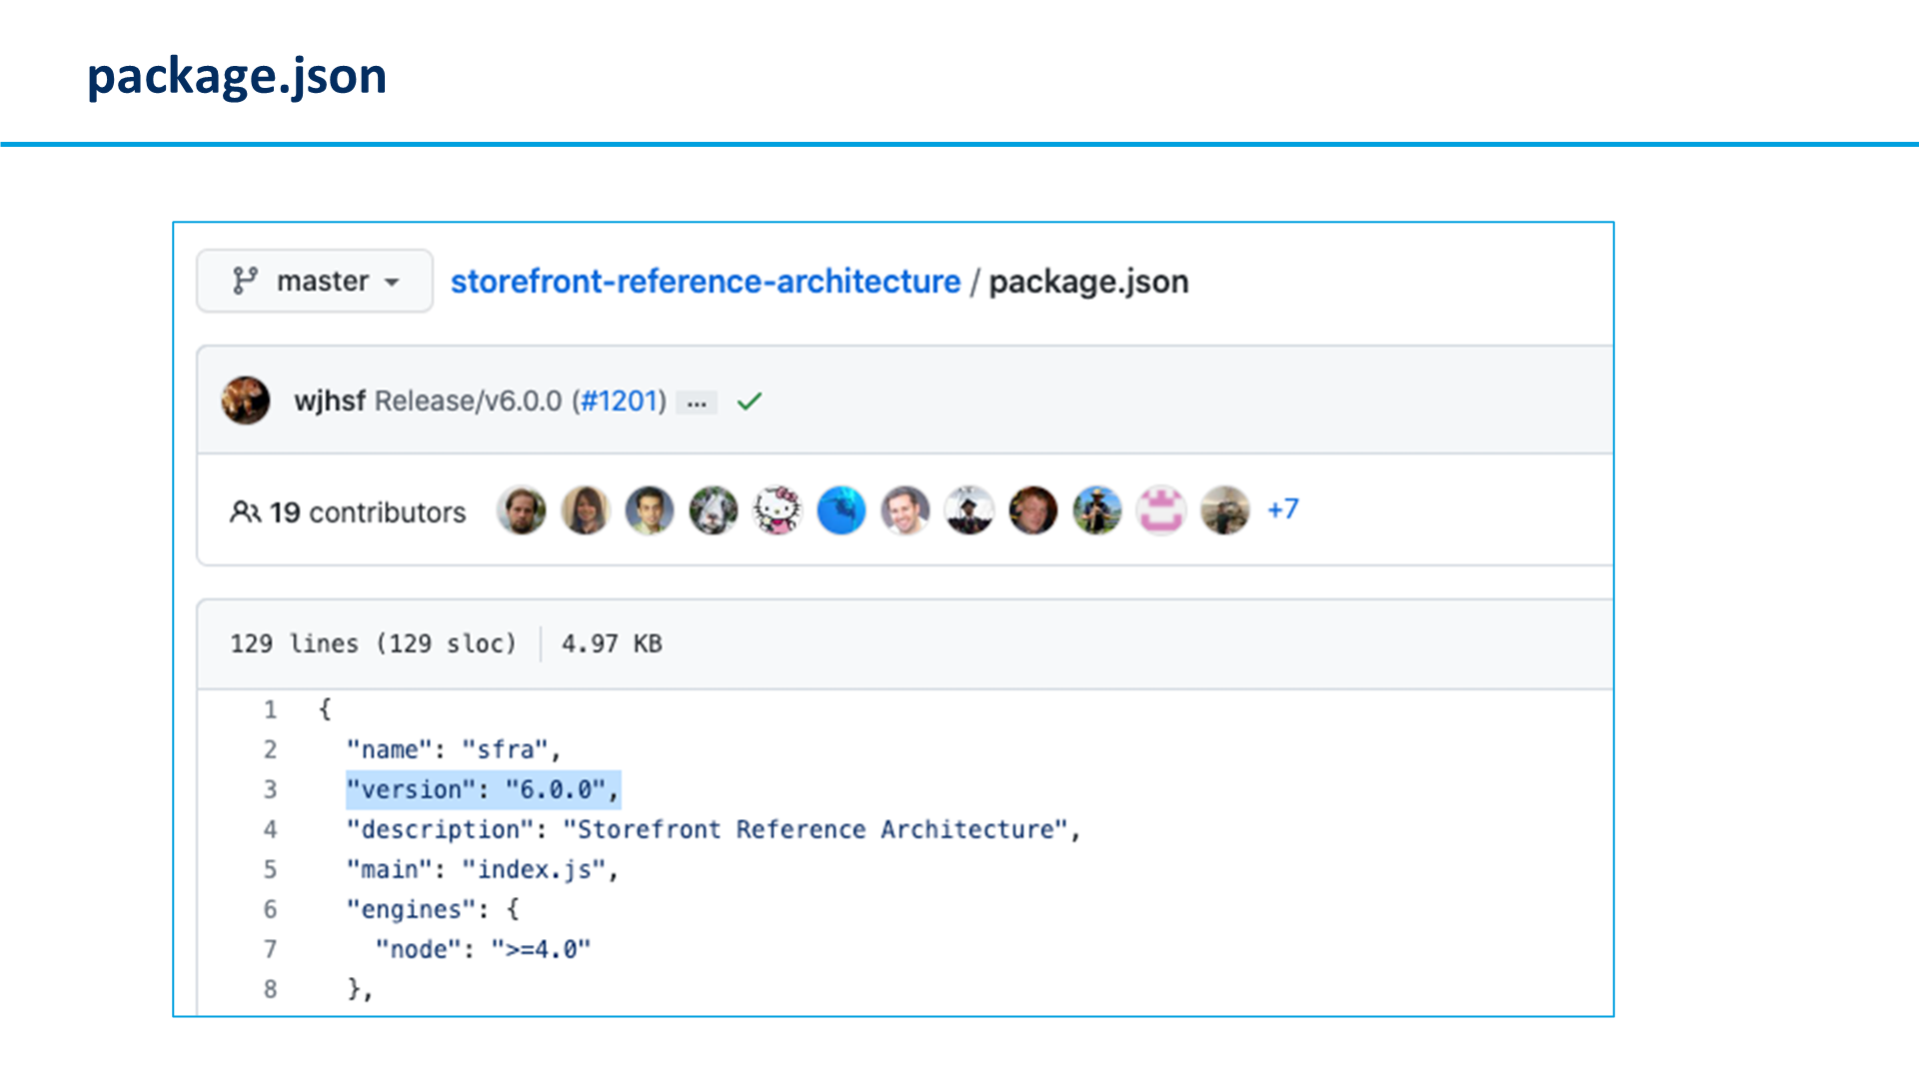Viewport: 1919px width, 1079px height.
Task: Click the Hello Kitty contributor avatar
Action: click(x=778, y=511)
